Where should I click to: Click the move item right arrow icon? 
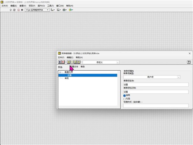click(x=72, y=62)
